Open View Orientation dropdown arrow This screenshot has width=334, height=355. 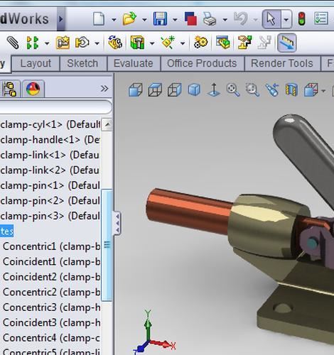pos(323,91)
